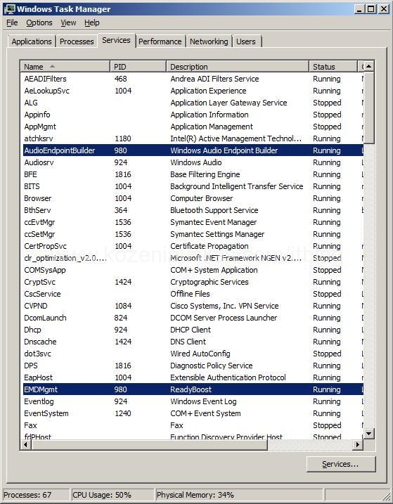The image size is (393, 504).
Task: Open the File menu
Action: [x=12, y=22]
